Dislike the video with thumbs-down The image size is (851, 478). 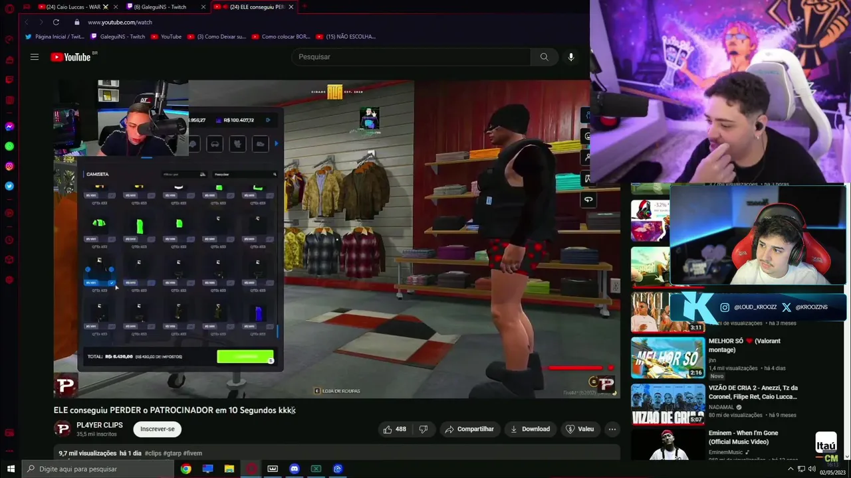pos(424,429)
